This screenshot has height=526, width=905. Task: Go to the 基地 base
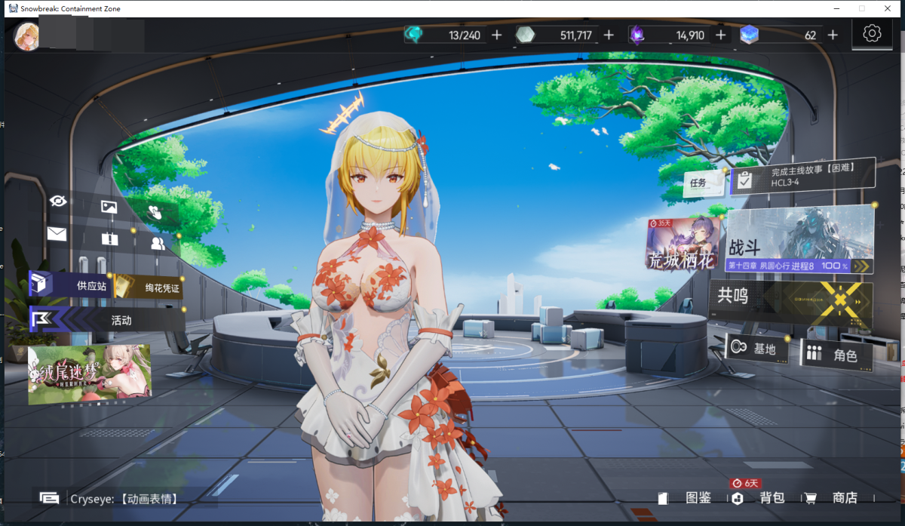755,349
